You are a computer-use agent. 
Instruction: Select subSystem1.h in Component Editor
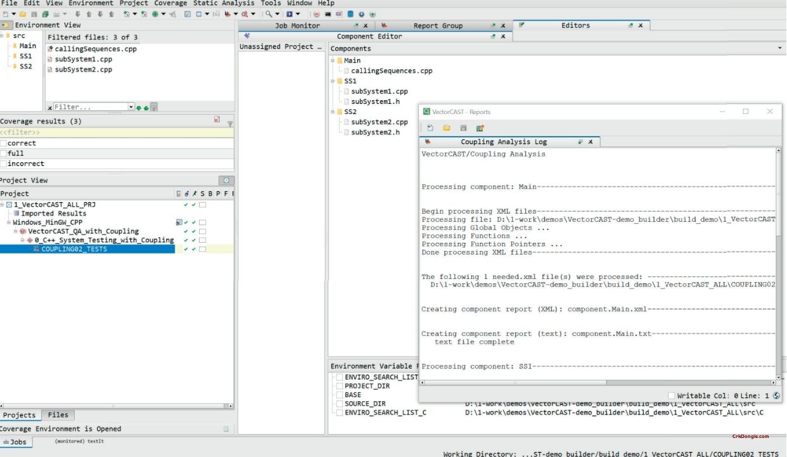tap(375, 101)
